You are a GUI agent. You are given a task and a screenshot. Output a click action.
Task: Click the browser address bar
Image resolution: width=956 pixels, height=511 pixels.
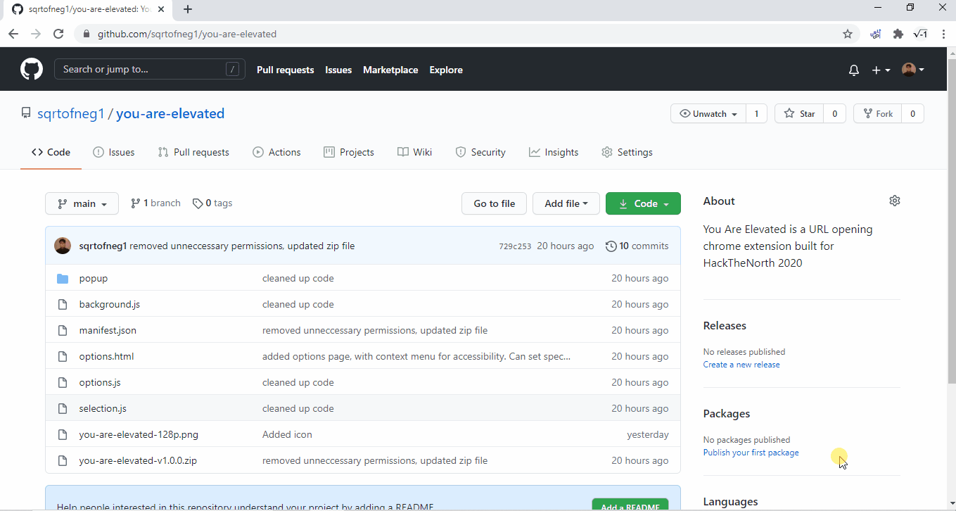pos(464,34)
